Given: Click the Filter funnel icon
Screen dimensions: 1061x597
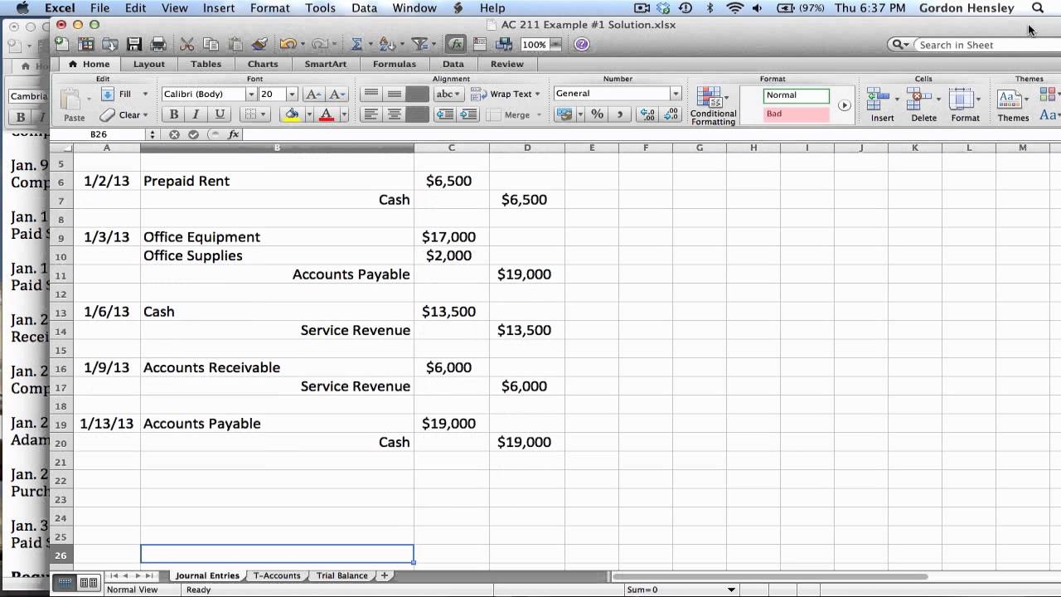Looking at the screenshot, I should click(x=419, y=44).
